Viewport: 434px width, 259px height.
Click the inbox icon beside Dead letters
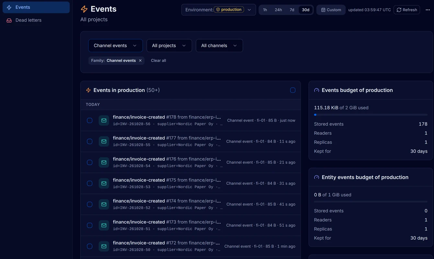tap(9, 20)
